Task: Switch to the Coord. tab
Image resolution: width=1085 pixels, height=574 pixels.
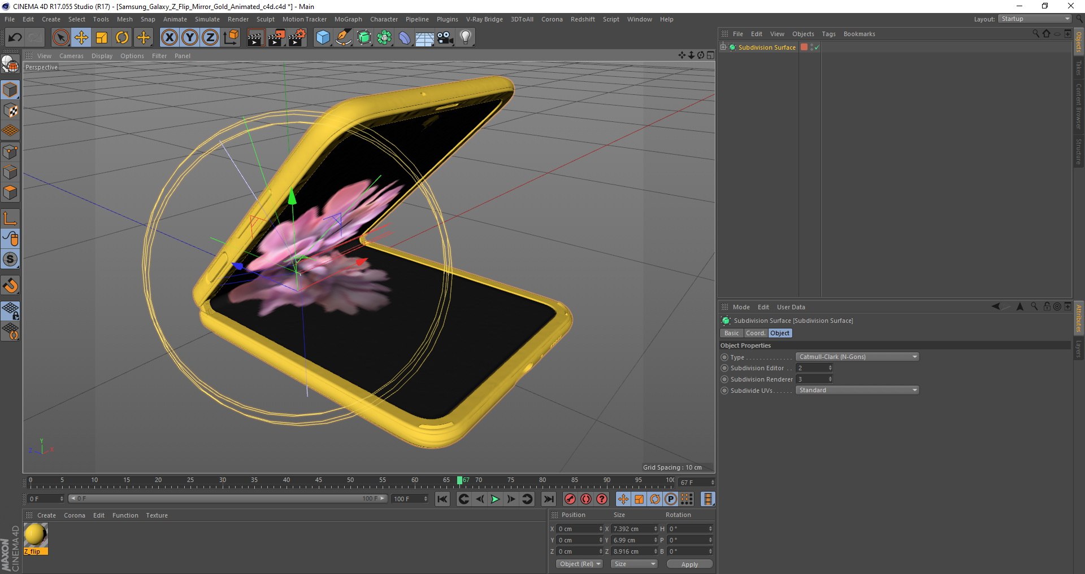Action: [756, 333]
